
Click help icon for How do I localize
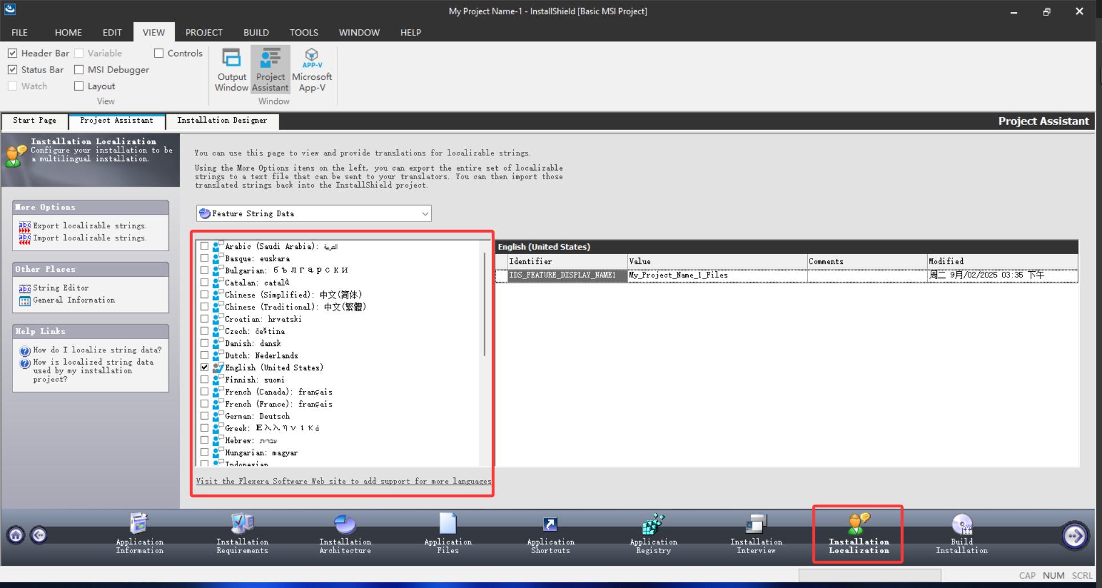[25, 351]
